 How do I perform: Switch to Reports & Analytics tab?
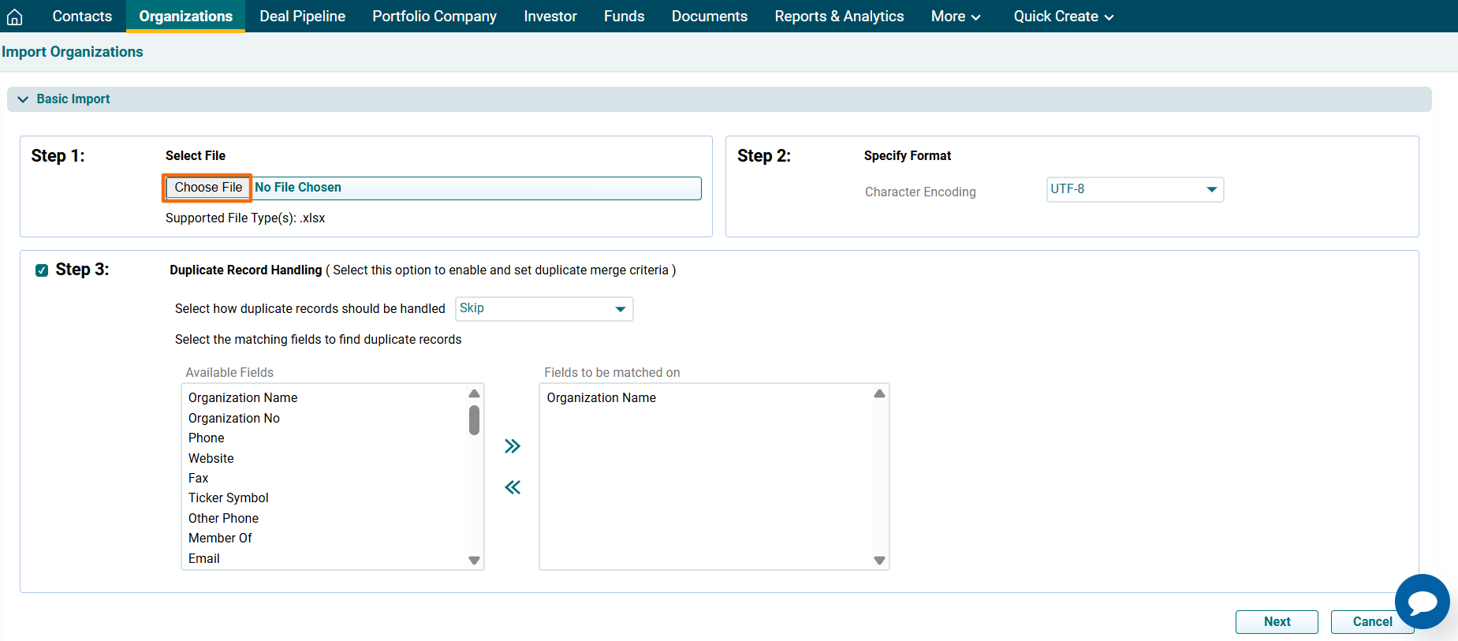pyautogui.click(x=839, y=17)
